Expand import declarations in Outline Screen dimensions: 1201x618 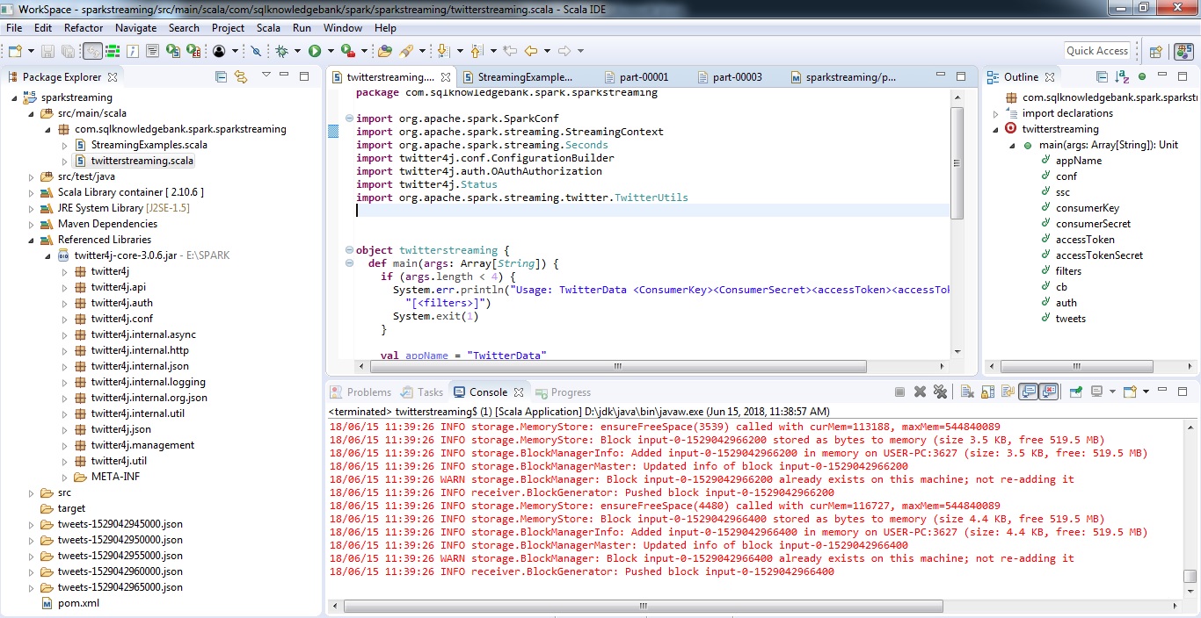(996, 113)
